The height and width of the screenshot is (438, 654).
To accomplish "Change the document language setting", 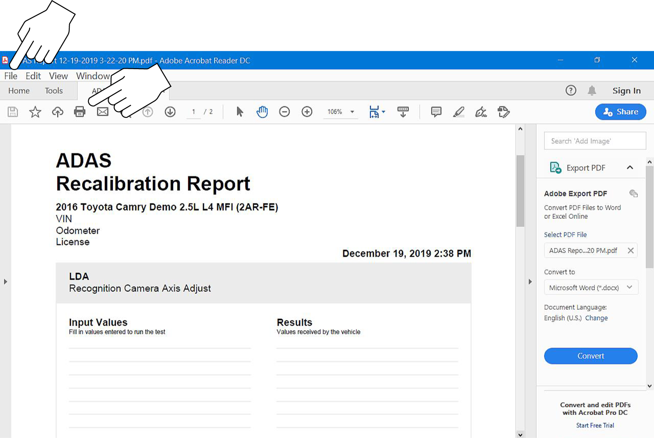I will tap(596, 318).
